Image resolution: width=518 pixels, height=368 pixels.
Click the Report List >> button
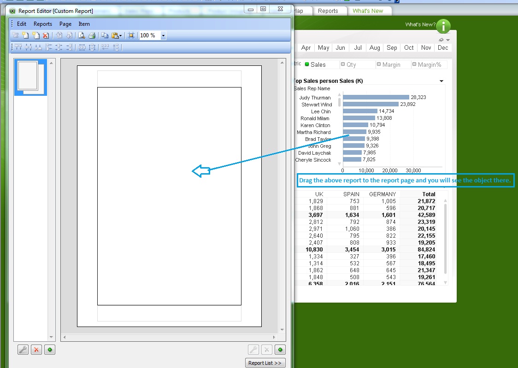[265, 363]
